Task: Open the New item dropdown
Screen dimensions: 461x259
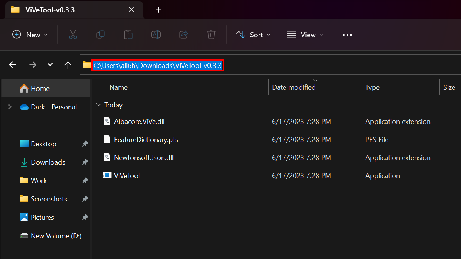Action: pos(30,35)
